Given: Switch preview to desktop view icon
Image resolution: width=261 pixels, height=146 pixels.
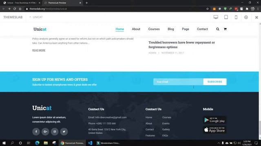Looking at the screenshot, I should pos(216,17).
